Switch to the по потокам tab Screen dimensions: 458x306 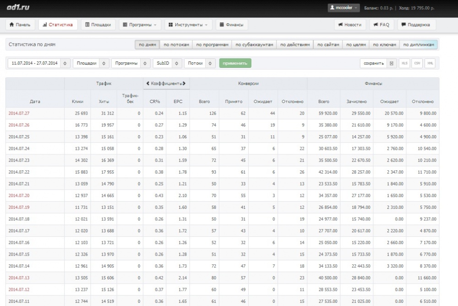(x=176, y=45)
